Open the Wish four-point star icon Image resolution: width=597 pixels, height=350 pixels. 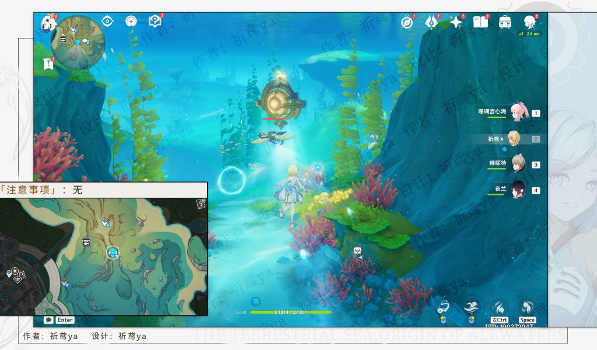[x=456, y=22]
